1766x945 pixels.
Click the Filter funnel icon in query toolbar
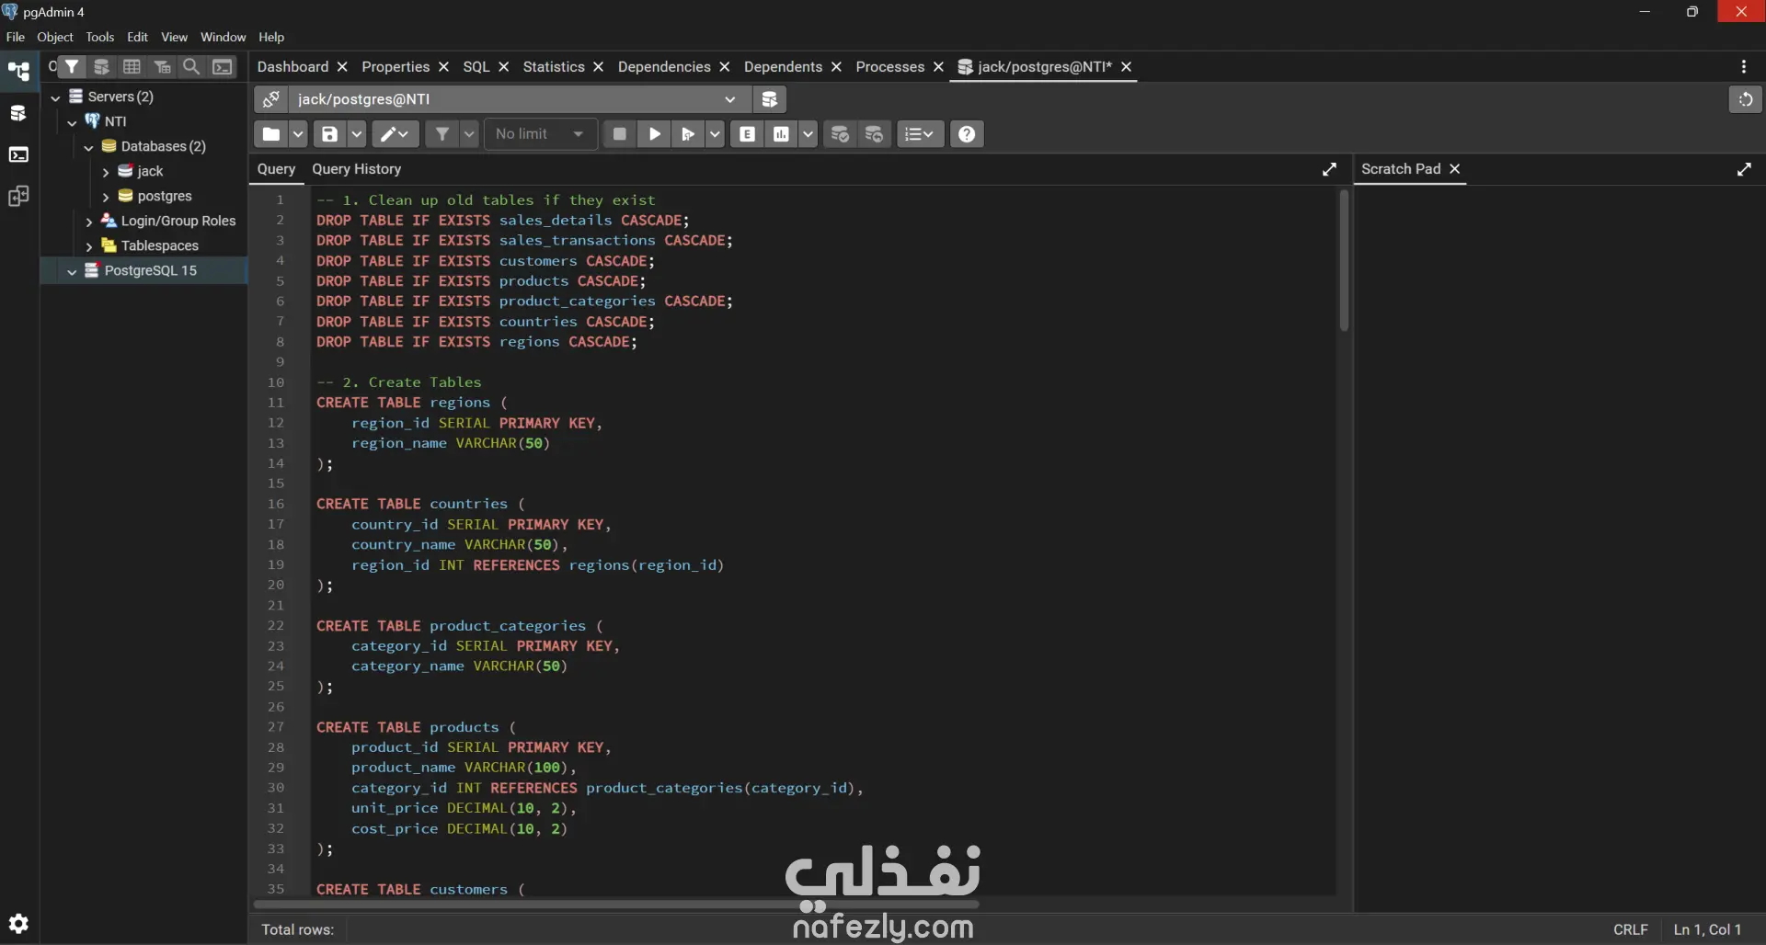coord(442,134)
